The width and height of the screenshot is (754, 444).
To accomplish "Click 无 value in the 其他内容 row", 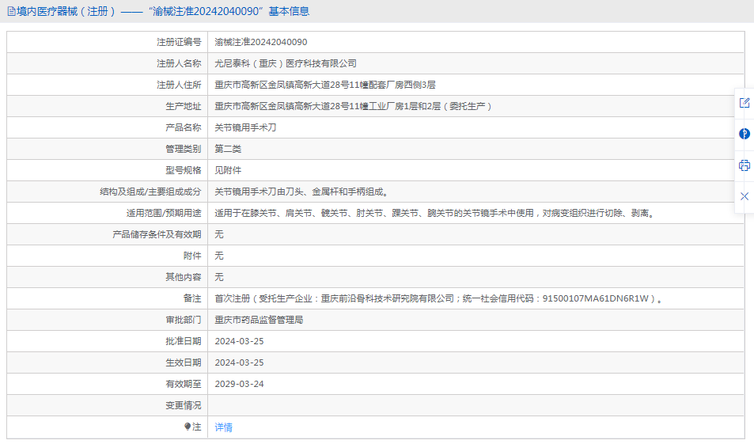I will coord(219,277).
